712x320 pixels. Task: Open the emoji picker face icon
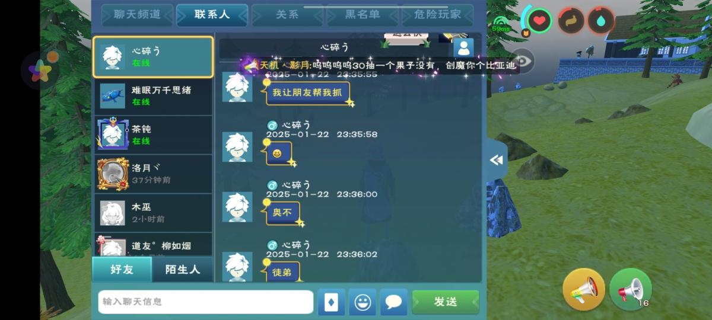click(363, 302)
